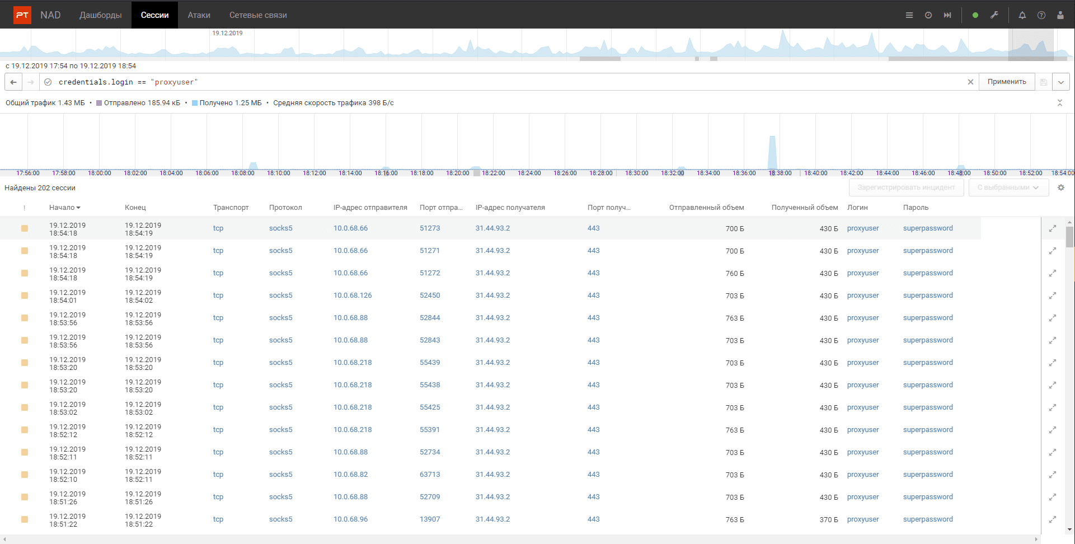The height and width of the screenshot is (544, 1075).
Task: Open the wrench administration icon
Action: coord(994,15)
